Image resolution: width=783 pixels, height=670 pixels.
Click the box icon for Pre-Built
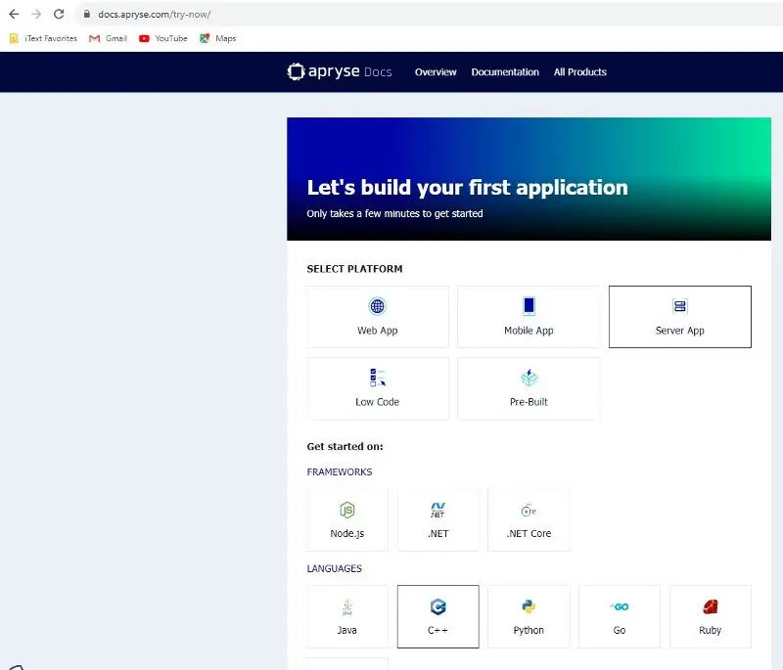pos(529,378)
